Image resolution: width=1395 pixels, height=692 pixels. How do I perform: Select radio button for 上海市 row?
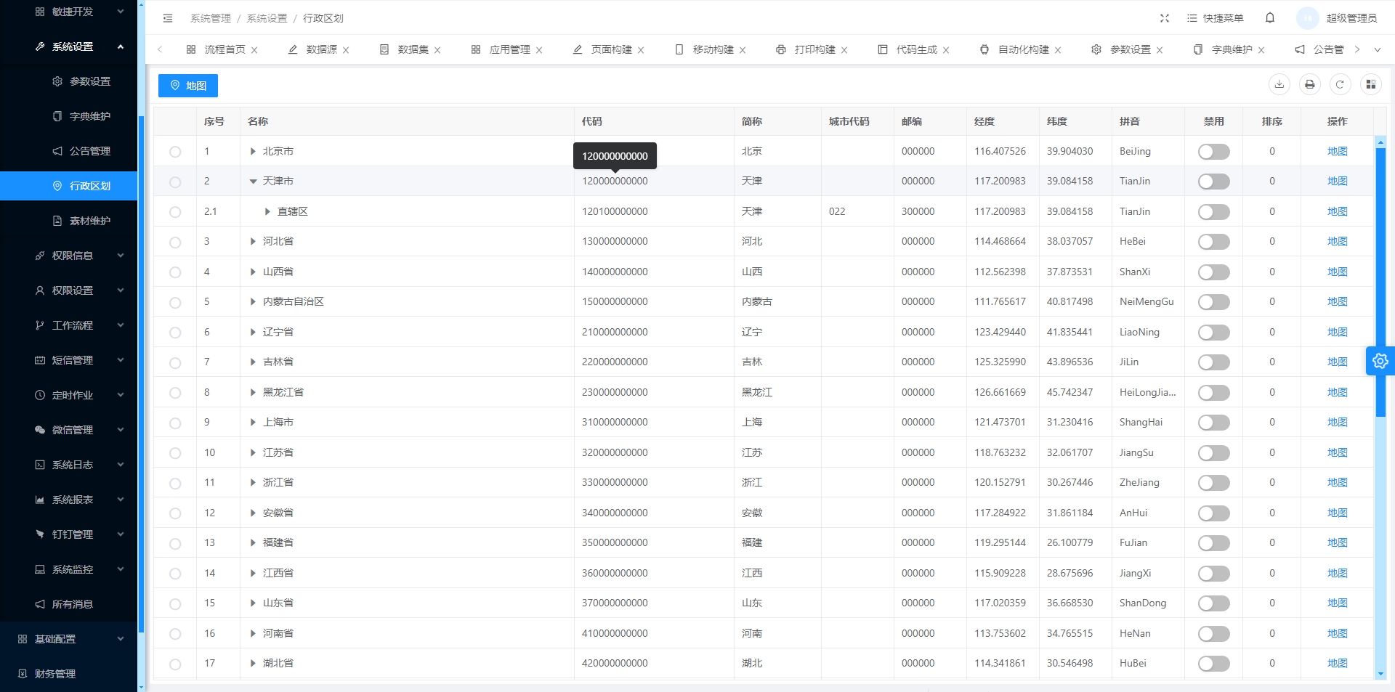(x=175, y=423)
